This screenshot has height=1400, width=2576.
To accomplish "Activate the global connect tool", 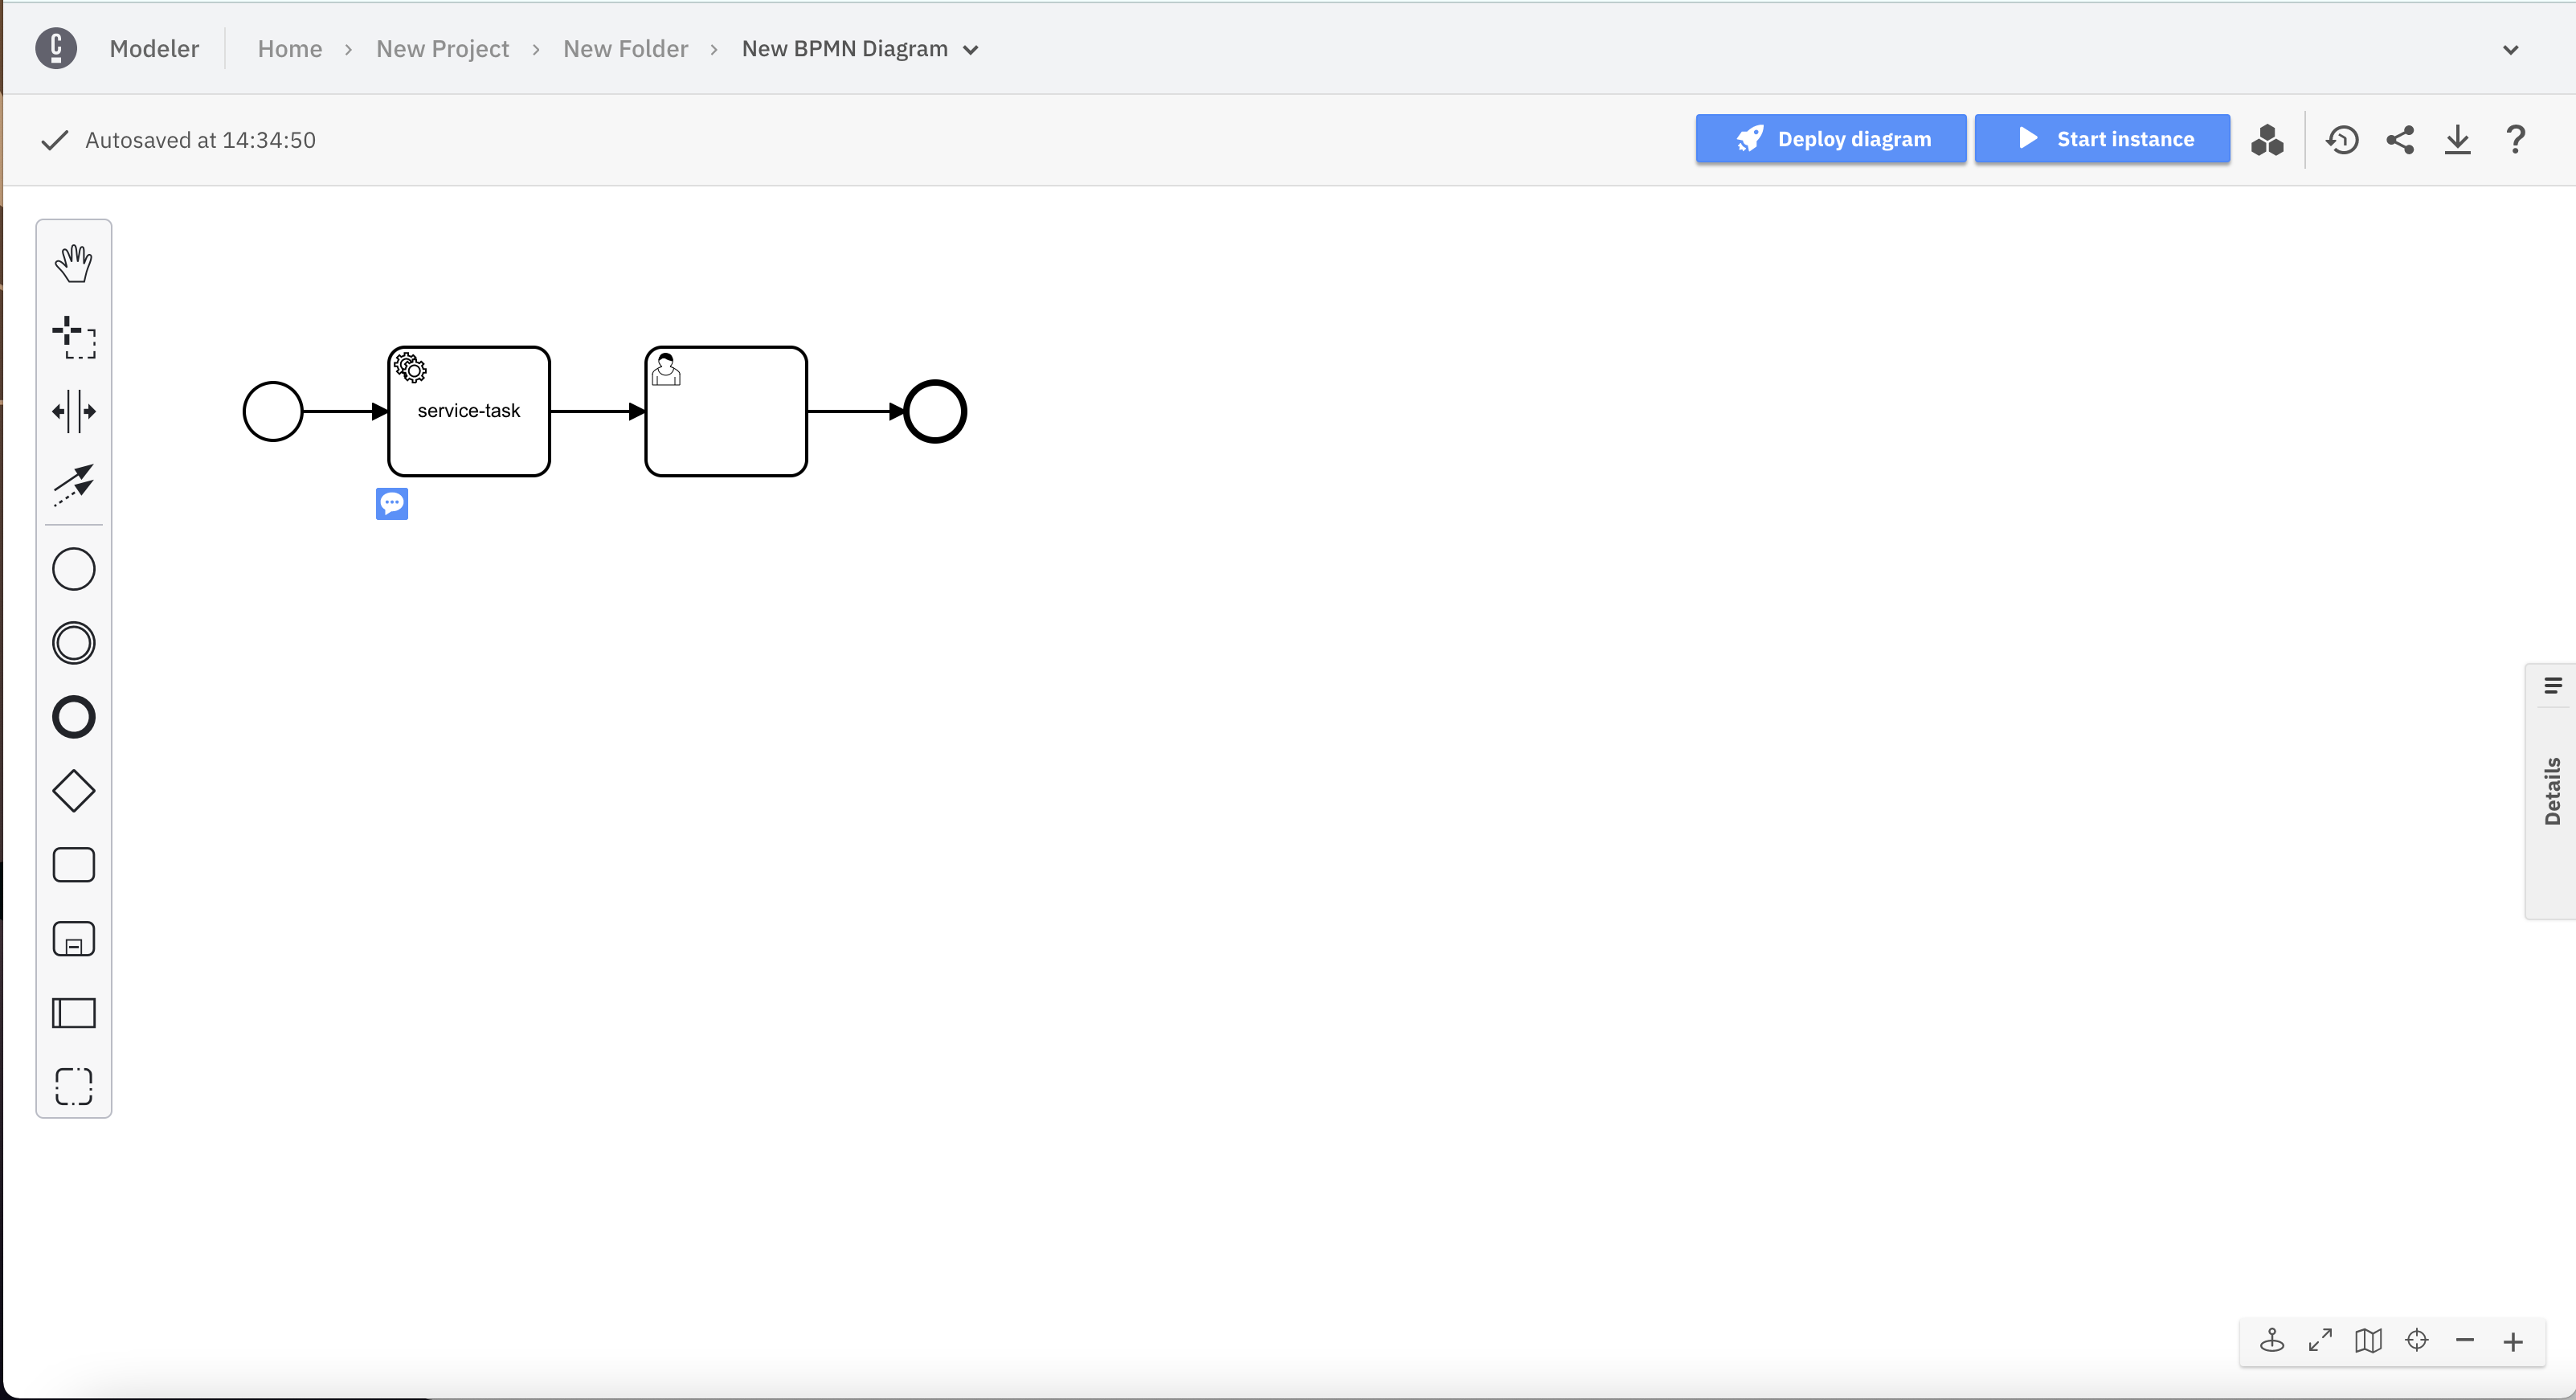I will pyautogui.click(x=74, y=486).
